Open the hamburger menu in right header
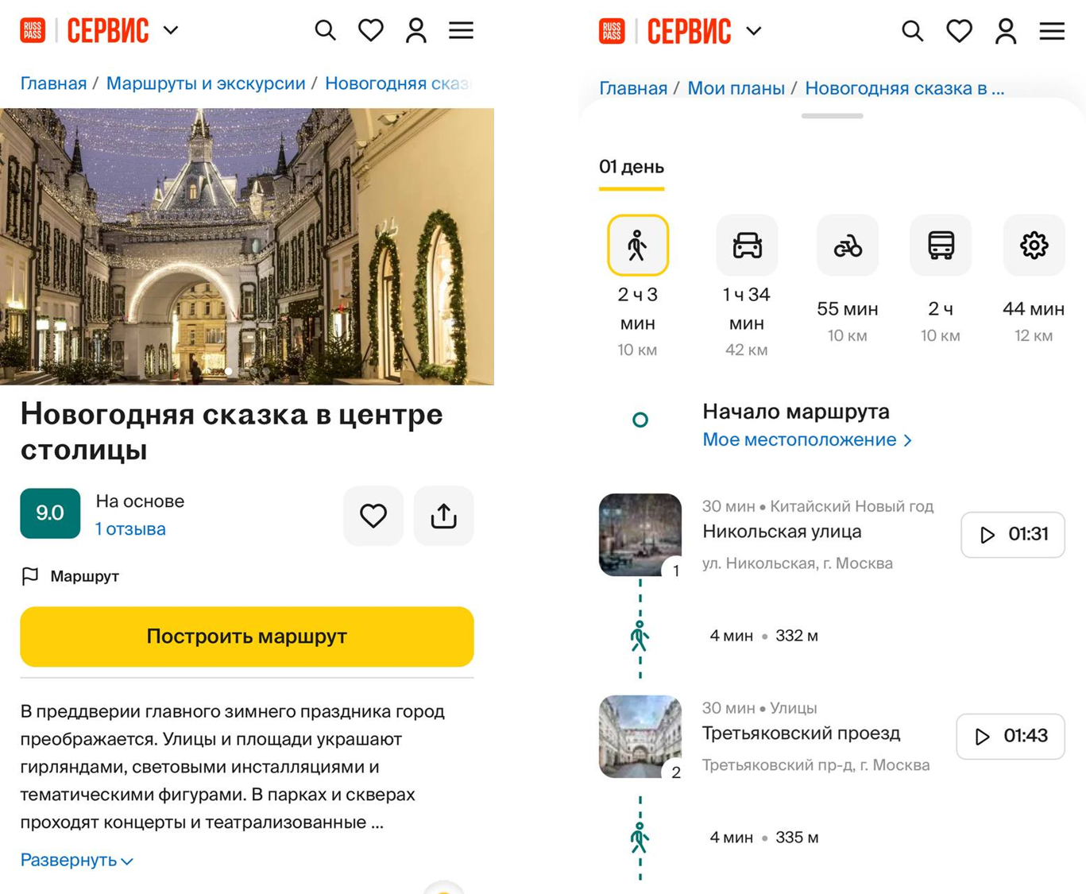This screenshot has width=1086, height=894. [1052, 31]
